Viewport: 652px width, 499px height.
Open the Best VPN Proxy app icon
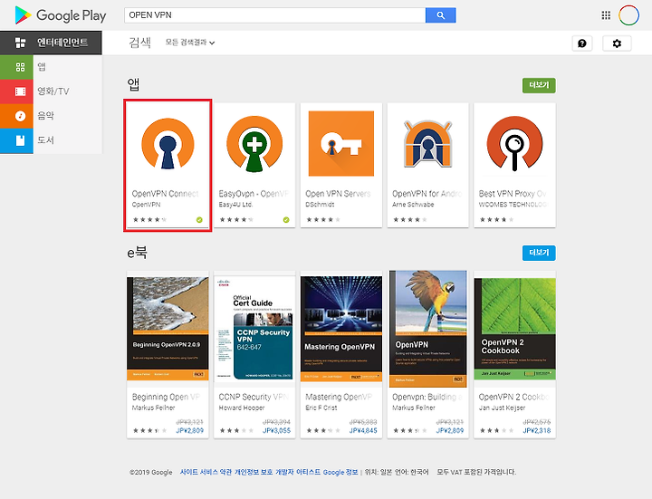514,143
